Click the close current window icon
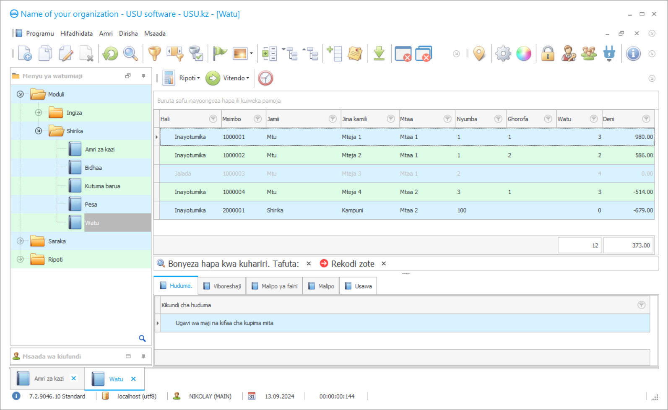The image size is (668, 410). point(403,54)
